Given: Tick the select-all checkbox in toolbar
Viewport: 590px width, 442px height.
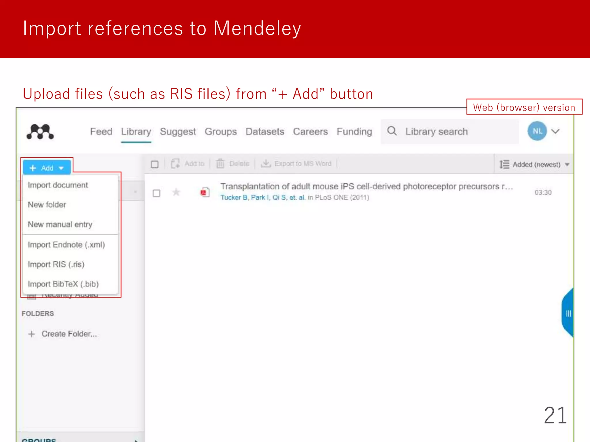Looking at the screenshot, I should [x=155, y=164].
